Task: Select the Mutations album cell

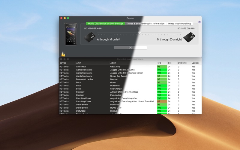Action: pos(115,85)
